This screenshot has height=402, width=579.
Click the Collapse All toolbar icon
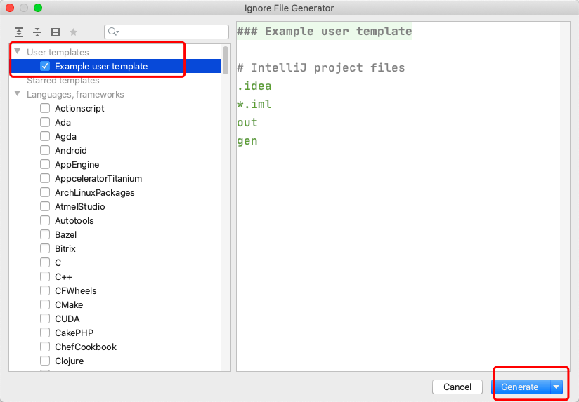tap(37, 32)
